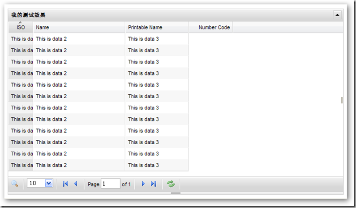The height and width of the screenshot is (208, 356).
Task: Collapse the grid using the title bar arrow
Action: coord(337,15)
